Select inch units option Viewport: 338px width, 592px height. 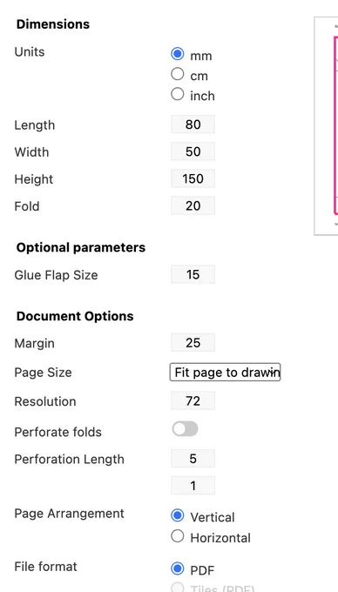tap(177, 94)
